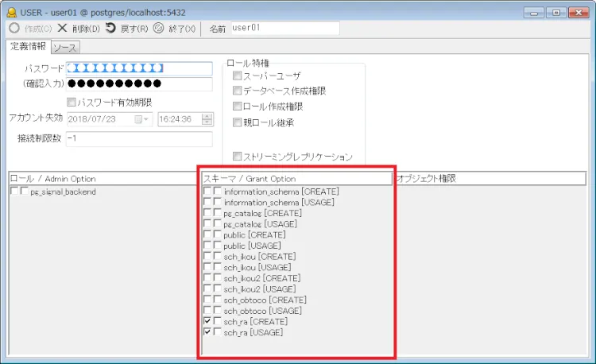Click the オブジェクト権限 column header
The width and height of the screenshot is (596, 364).
(490, 179)
